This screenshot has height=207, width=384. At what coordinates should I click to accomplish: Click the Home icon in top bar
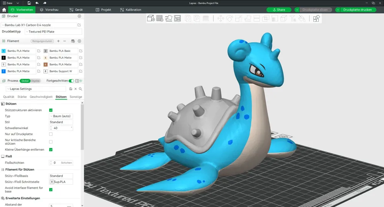[x=4, y=10]
